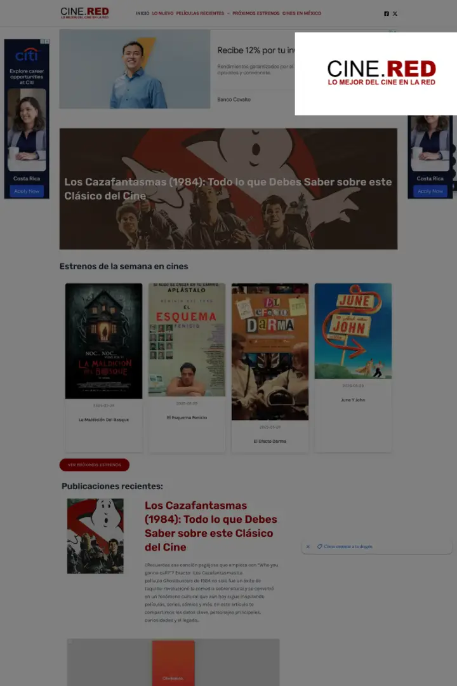Click the smiling man photo in banner ad
Viewport: 457px width, 686px height.
(x=135, y=69)
